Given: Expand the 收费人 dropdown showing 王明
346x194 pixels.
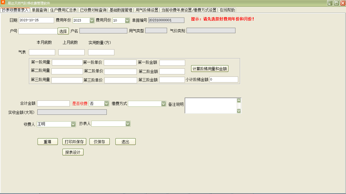Looking at the screenshot, I should coord(73,124).
